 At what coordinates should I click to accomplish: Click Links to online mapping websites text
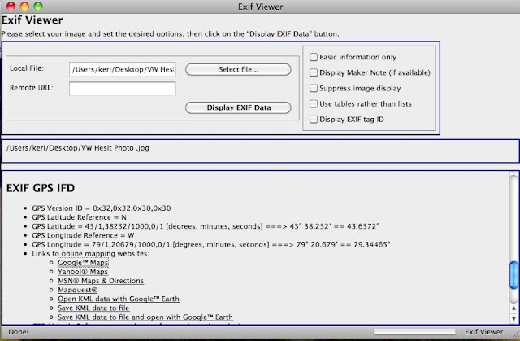coord(90,254)
